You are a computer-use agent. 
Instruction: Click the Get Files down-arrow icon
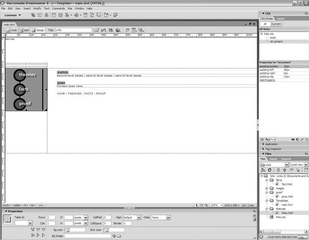(x=277, y=170)
